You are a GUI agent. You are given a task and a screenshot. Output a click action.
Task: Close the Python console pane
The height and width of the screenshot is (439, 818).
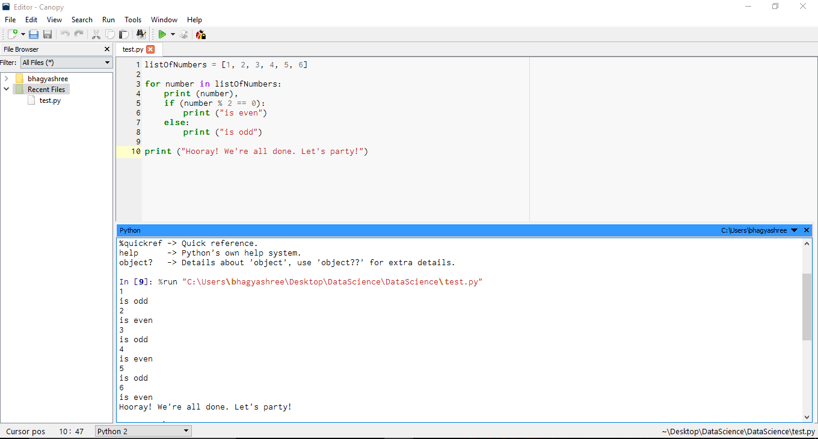tap(807, 230)
